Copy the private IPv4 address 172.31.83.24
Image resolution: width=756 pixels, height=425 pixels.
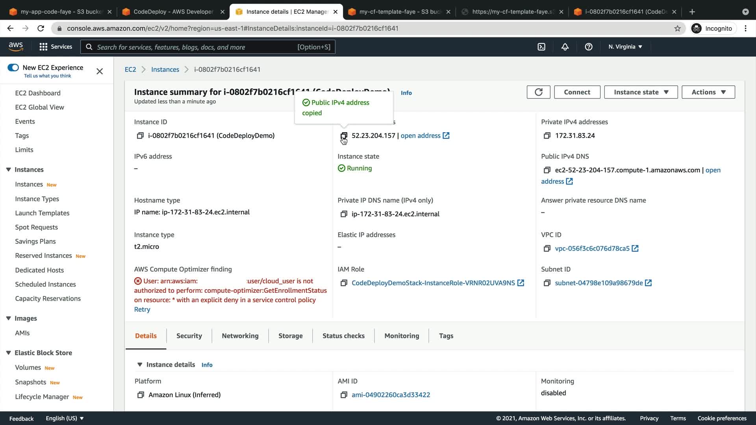pyautogui.click(x=547, y=136)
